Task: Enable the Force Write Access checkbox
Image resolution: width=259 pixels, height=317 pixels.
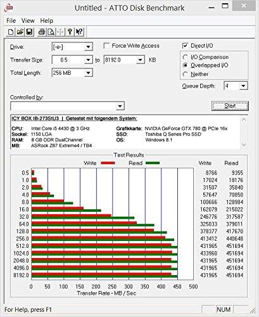Action: (x=107, y=46)
